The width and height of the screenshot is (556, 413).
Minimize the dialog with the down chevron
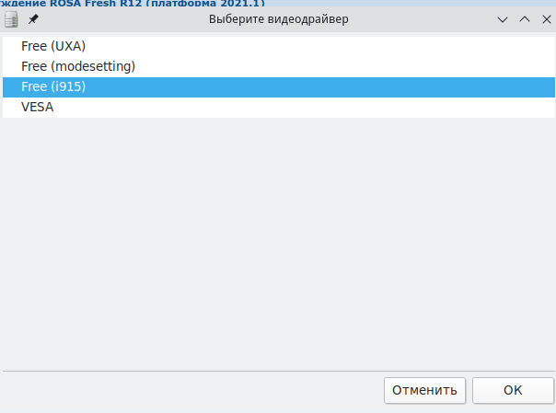(503, 19)
